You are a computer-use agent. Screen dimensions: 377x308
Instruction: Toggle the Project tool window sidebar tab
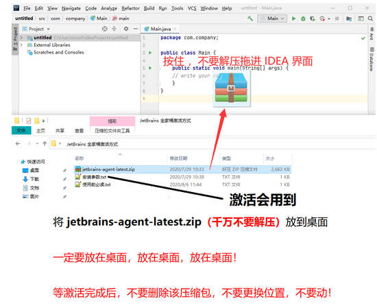click(x=15, y=39)
